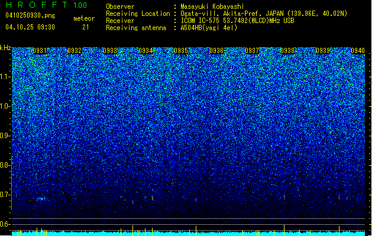Click the diffuse echo cluster below 0931
372x236 pixels.
click(41, 199)
